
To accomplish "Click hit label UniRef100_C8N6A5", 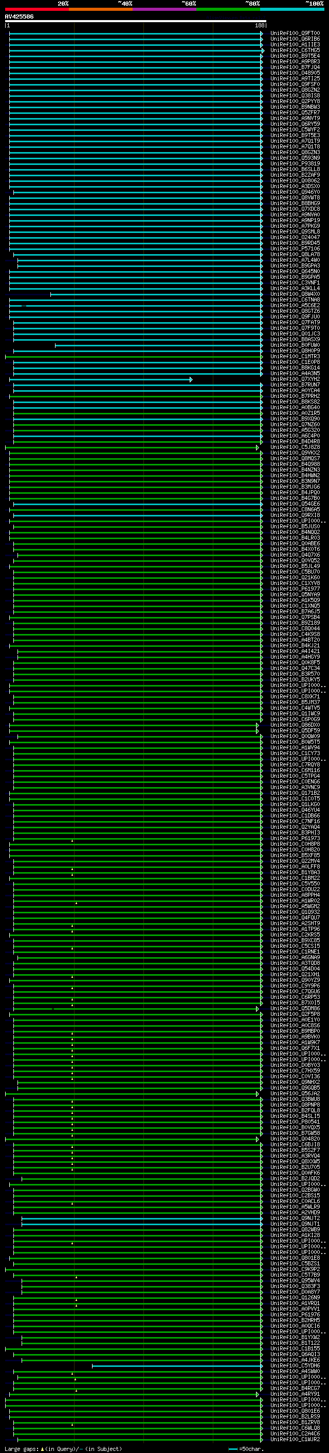I will [295, 509].
